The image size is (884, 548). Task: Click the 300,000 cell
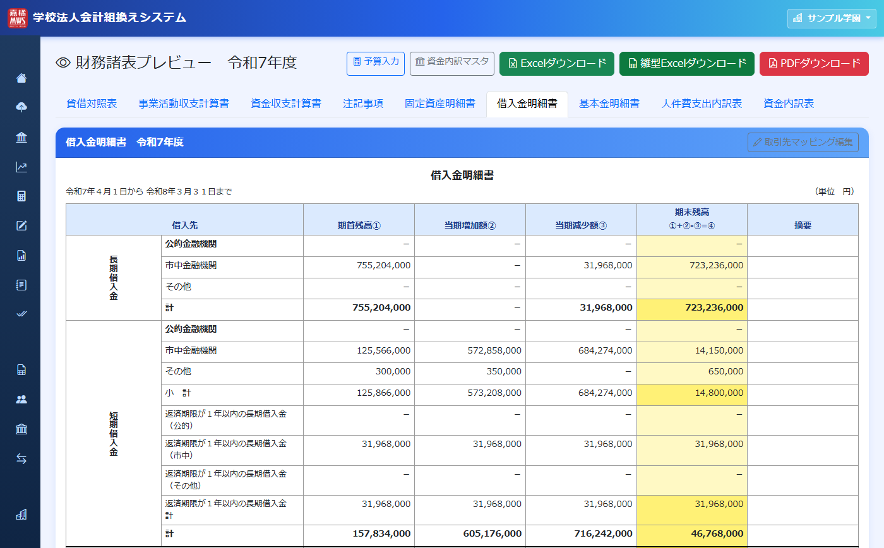tap(359, 374)
